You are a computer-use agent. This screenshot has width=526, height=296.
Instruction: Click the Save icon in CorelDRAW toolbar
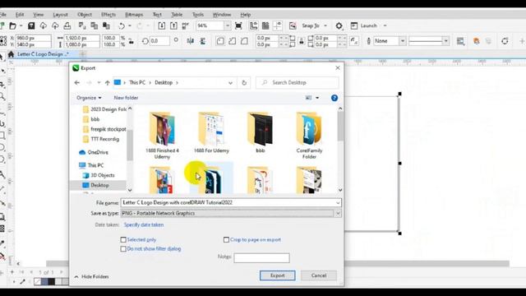31,25
